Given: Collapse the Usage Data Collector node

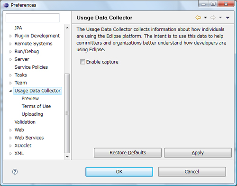Looking at the screenshot, I should coord(10,91).
